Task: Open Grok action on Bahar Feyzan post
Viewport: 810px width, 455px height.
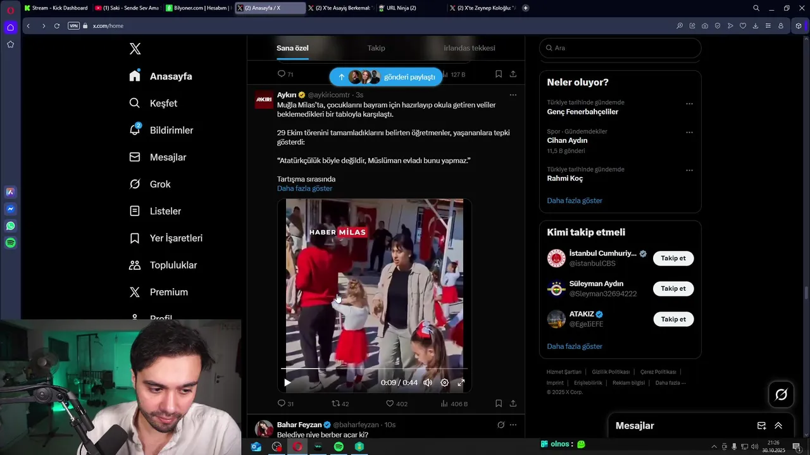Action: [501, 425]
